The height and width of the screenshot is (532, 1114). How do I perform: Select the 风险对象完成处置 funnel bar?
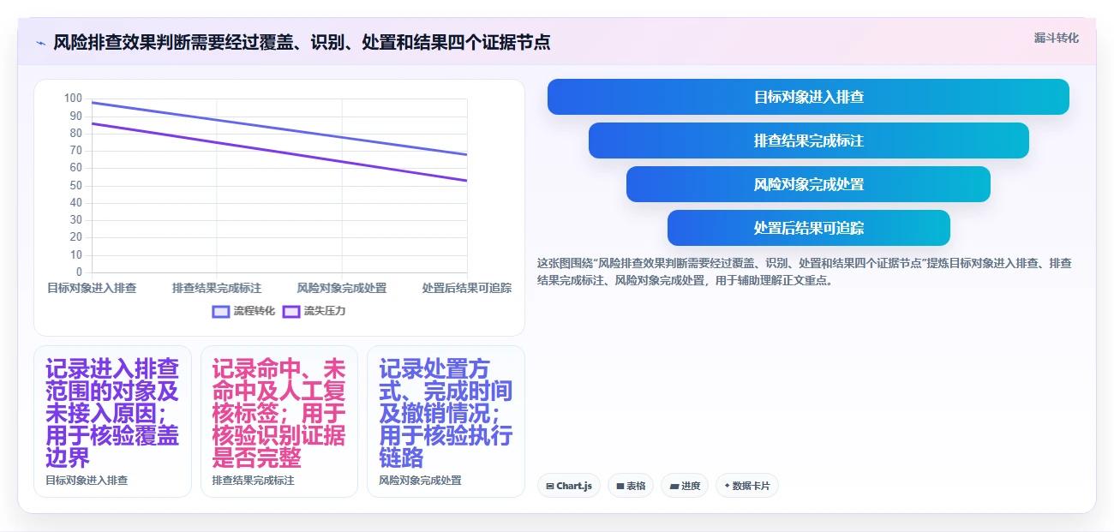coord(808,184)
